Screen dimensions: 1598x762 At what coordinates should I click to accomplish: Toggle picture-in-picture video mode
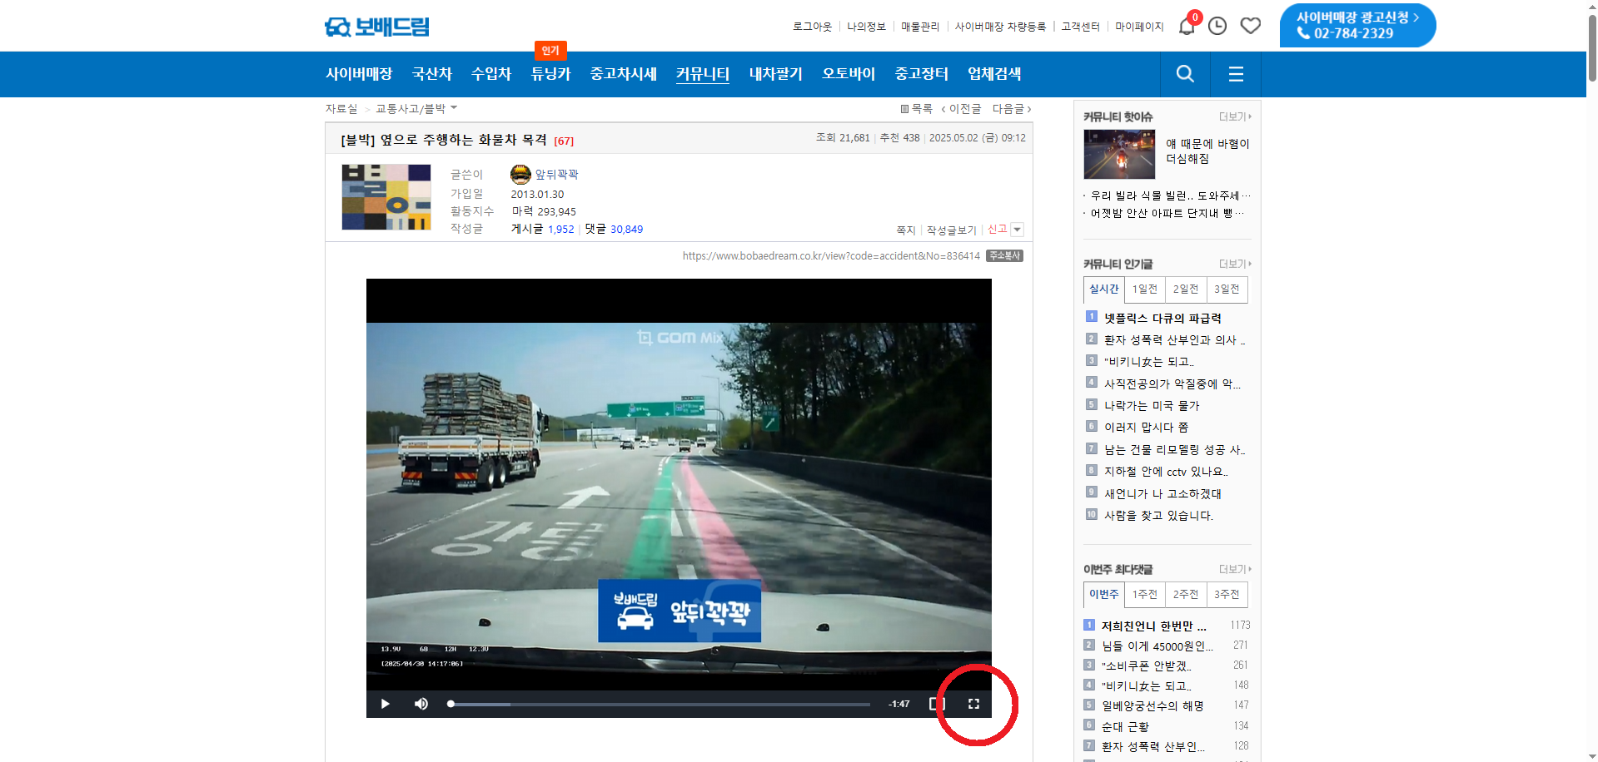click(937, 704)
